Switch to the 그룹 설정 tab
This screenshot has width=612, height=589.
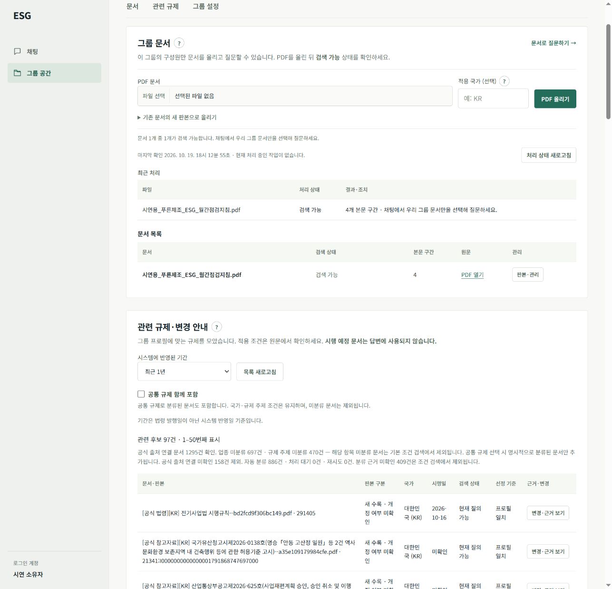(205, 6)
